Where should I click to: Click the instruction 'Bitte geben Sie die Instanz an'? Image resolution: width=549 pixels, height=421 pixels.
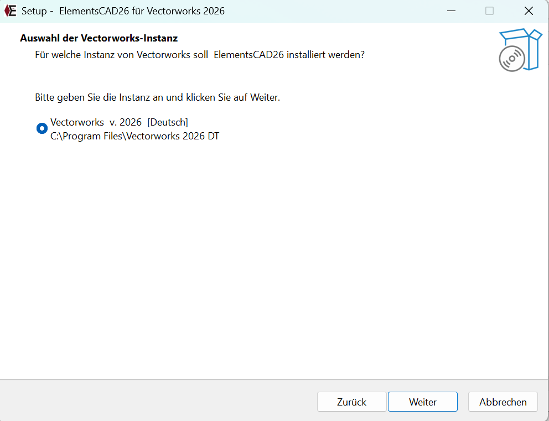(x=157, y=97)
